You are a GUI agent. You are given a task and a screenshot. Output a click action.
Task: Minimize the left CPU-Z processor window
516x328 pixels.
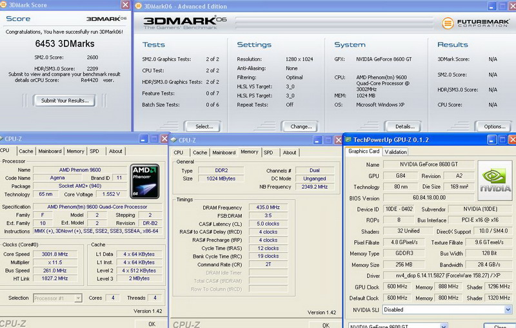(143, 139)
